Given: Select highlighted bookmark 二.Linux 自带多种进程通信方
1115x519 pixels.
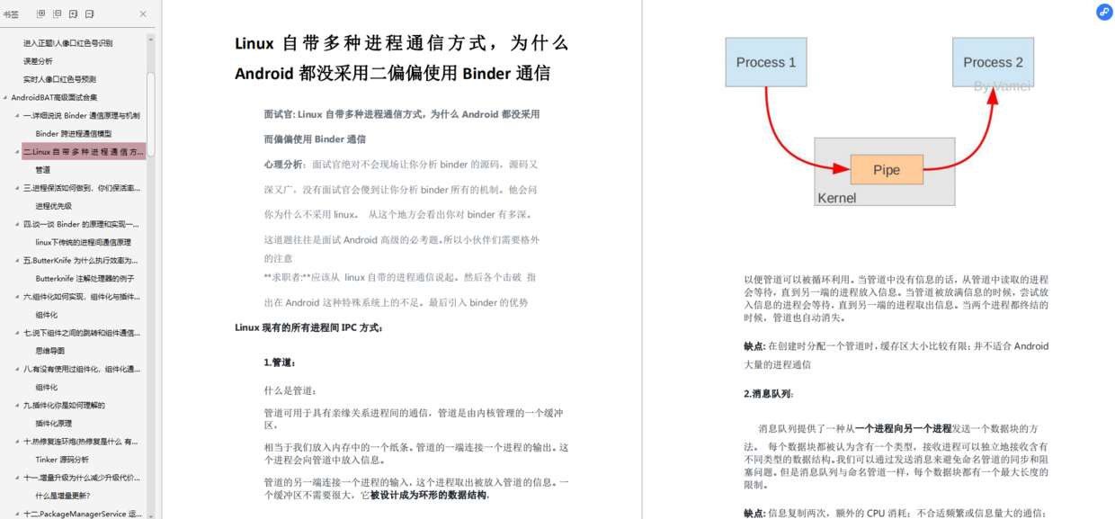Looking at the screenshot, I should coord(84,152).
